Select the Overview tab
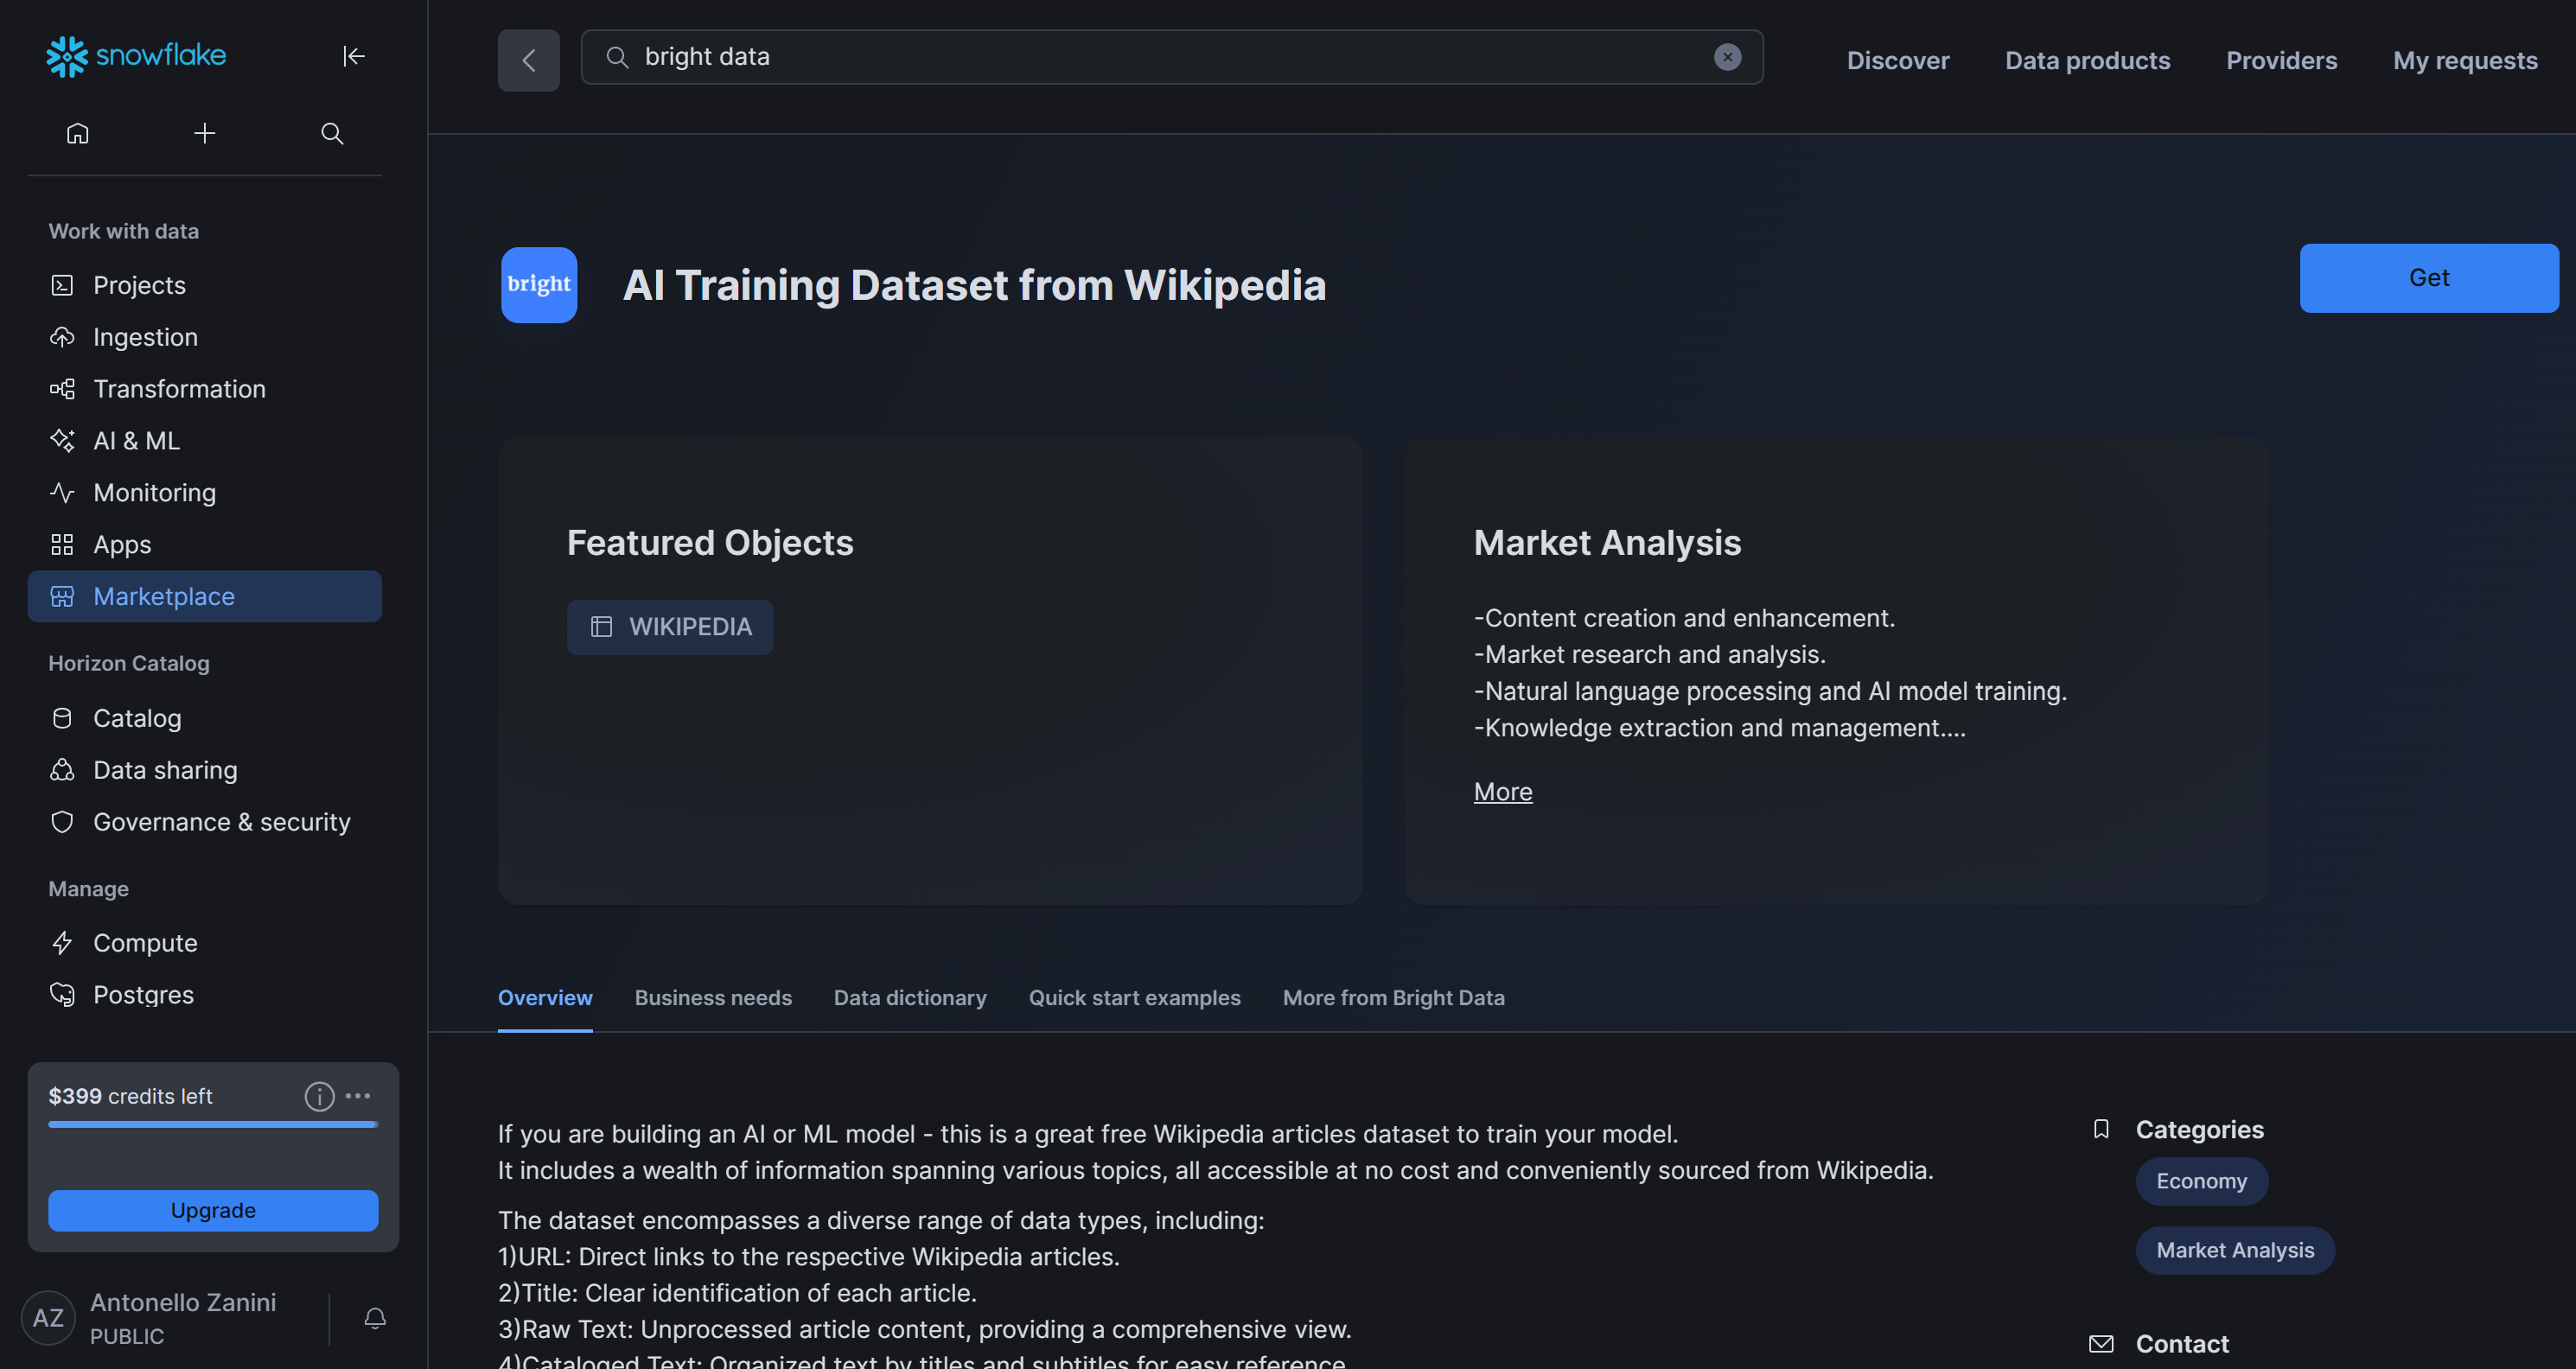The height and width of the screenshot is (1369, 2576). click(x=545, y=998)
